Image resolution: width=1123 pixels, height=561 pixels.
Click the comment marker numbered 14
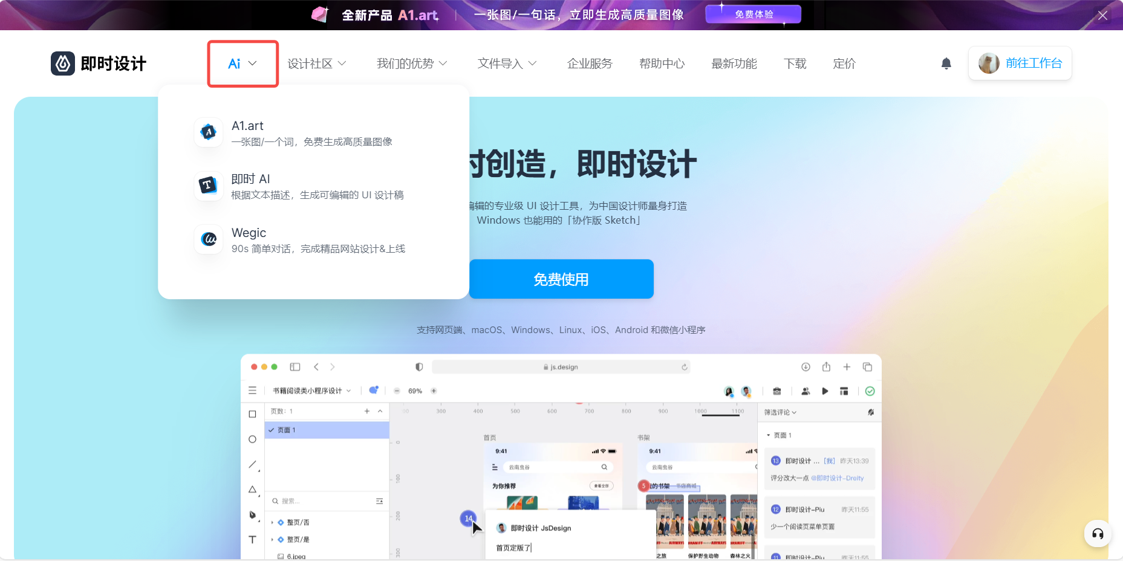coord(469,518)
